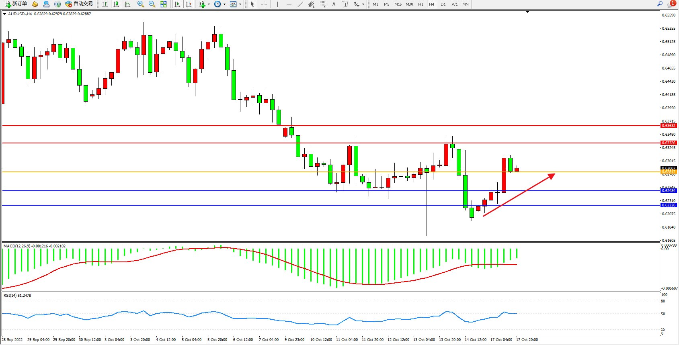Select the Fibonacci retracement tool
This screenshot has width=679, height=345.
click(x=322, y=4)
